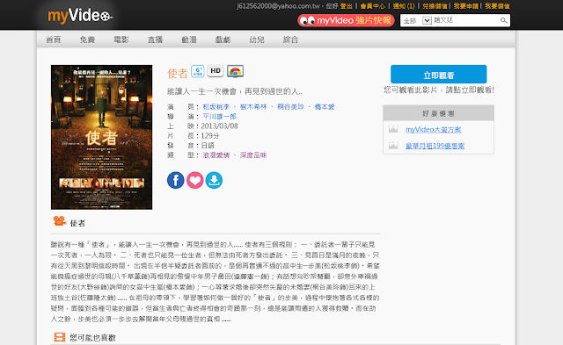Open actor 橋本愛 link
This screenshot has width=563, height=345.
point(325,107)
